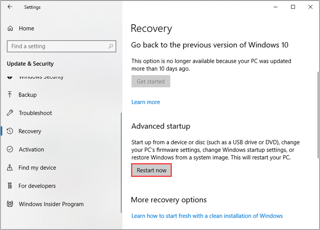320x230 pixels.
Task: Click the Troubleshoot wrench icon
Action: [x=10, y=113]
